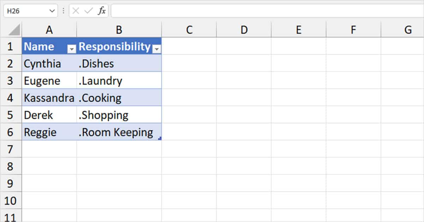This screenshot has width=424, height=222.
Task: Select the .Room Keeping cell
Action: tap(119, 132)
